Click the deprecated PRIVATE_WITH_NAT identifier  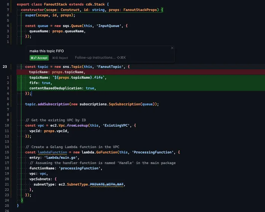pos(107,184)
